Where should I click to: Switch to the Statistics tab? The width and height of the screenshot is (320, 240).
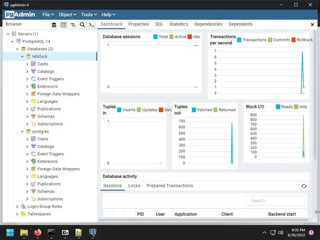179,24
